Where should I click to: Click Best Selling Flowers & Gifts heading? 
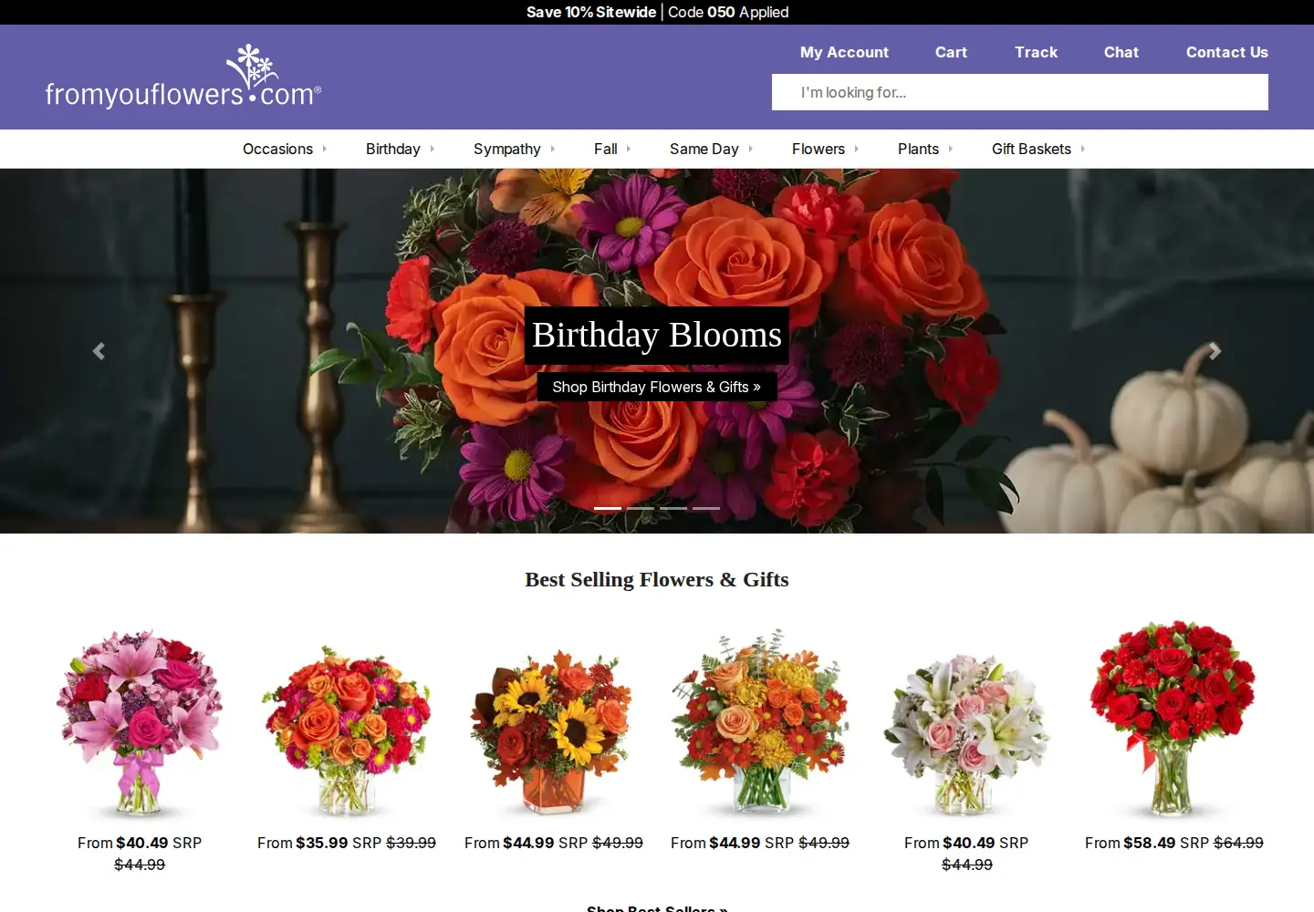pos(657,579)
